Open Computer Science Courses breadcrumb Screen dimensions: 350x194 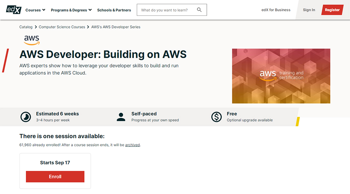coord(62,27)
